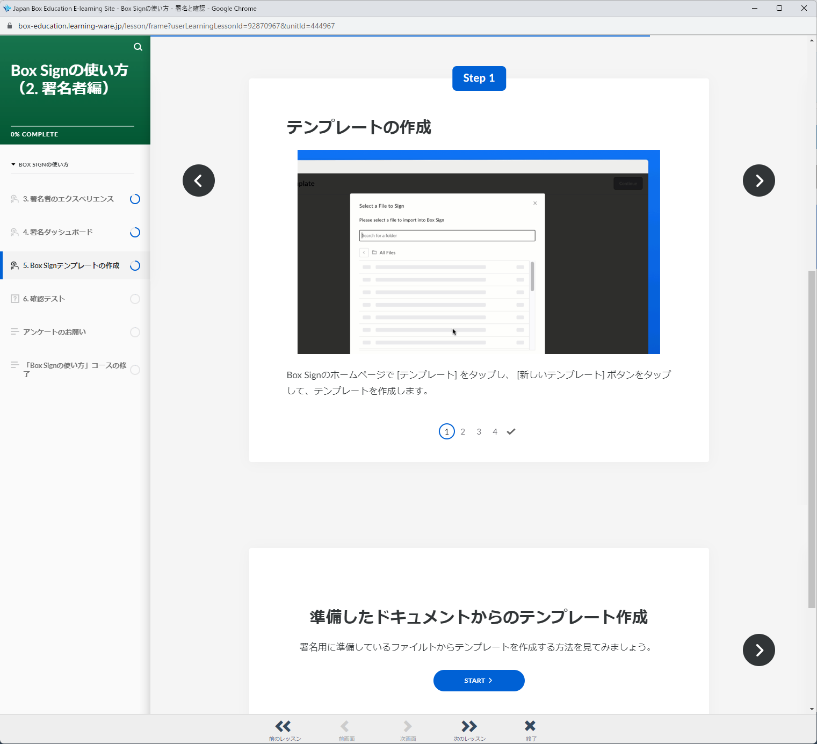Click the 次のレッスン double-arrow icon

tap(469, 726)
